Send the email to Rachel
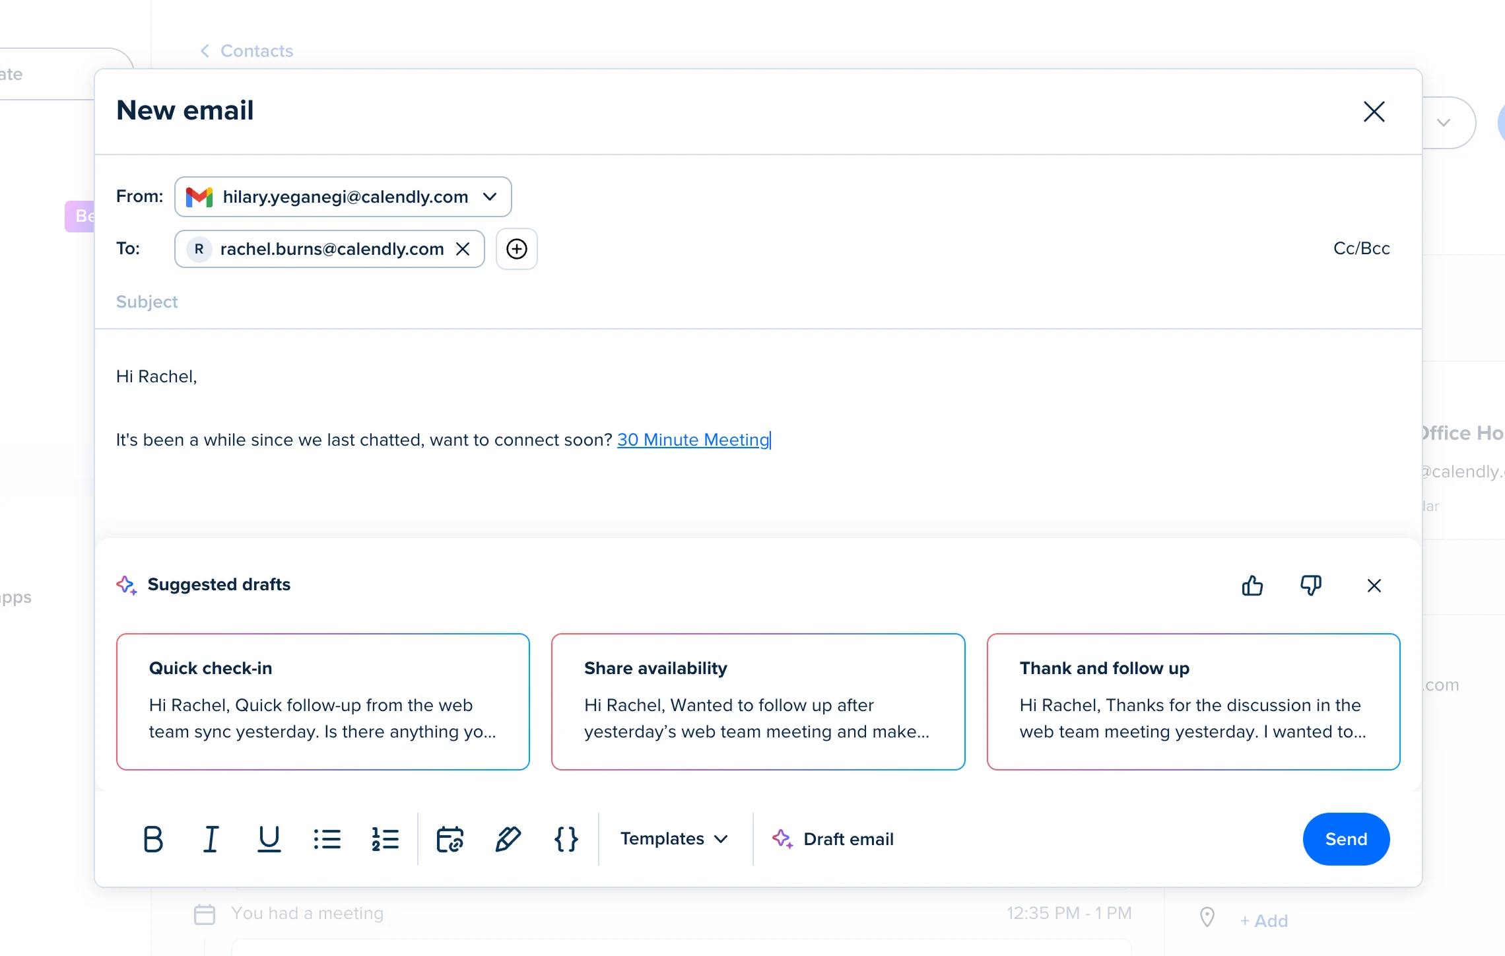Screen dimensions: 1505x956 1345,838
